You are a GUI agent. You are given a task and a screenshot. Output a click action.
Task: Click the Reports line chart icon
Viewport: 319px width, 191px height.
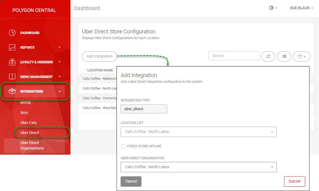[x=12, y=48]
